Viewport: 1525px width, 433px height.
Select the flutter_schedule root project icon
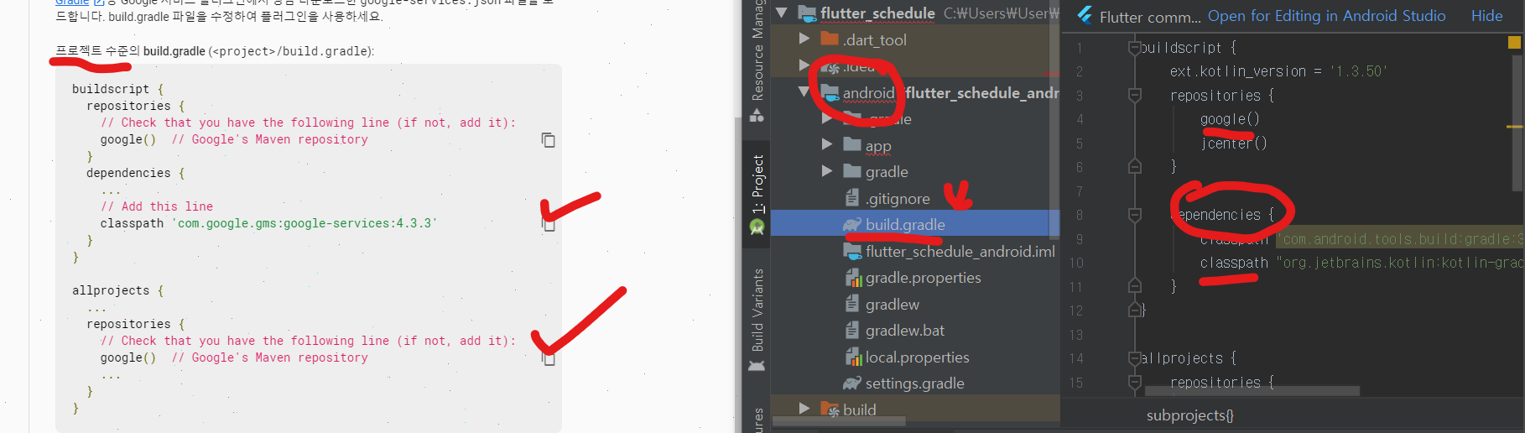tap(807, 13)
